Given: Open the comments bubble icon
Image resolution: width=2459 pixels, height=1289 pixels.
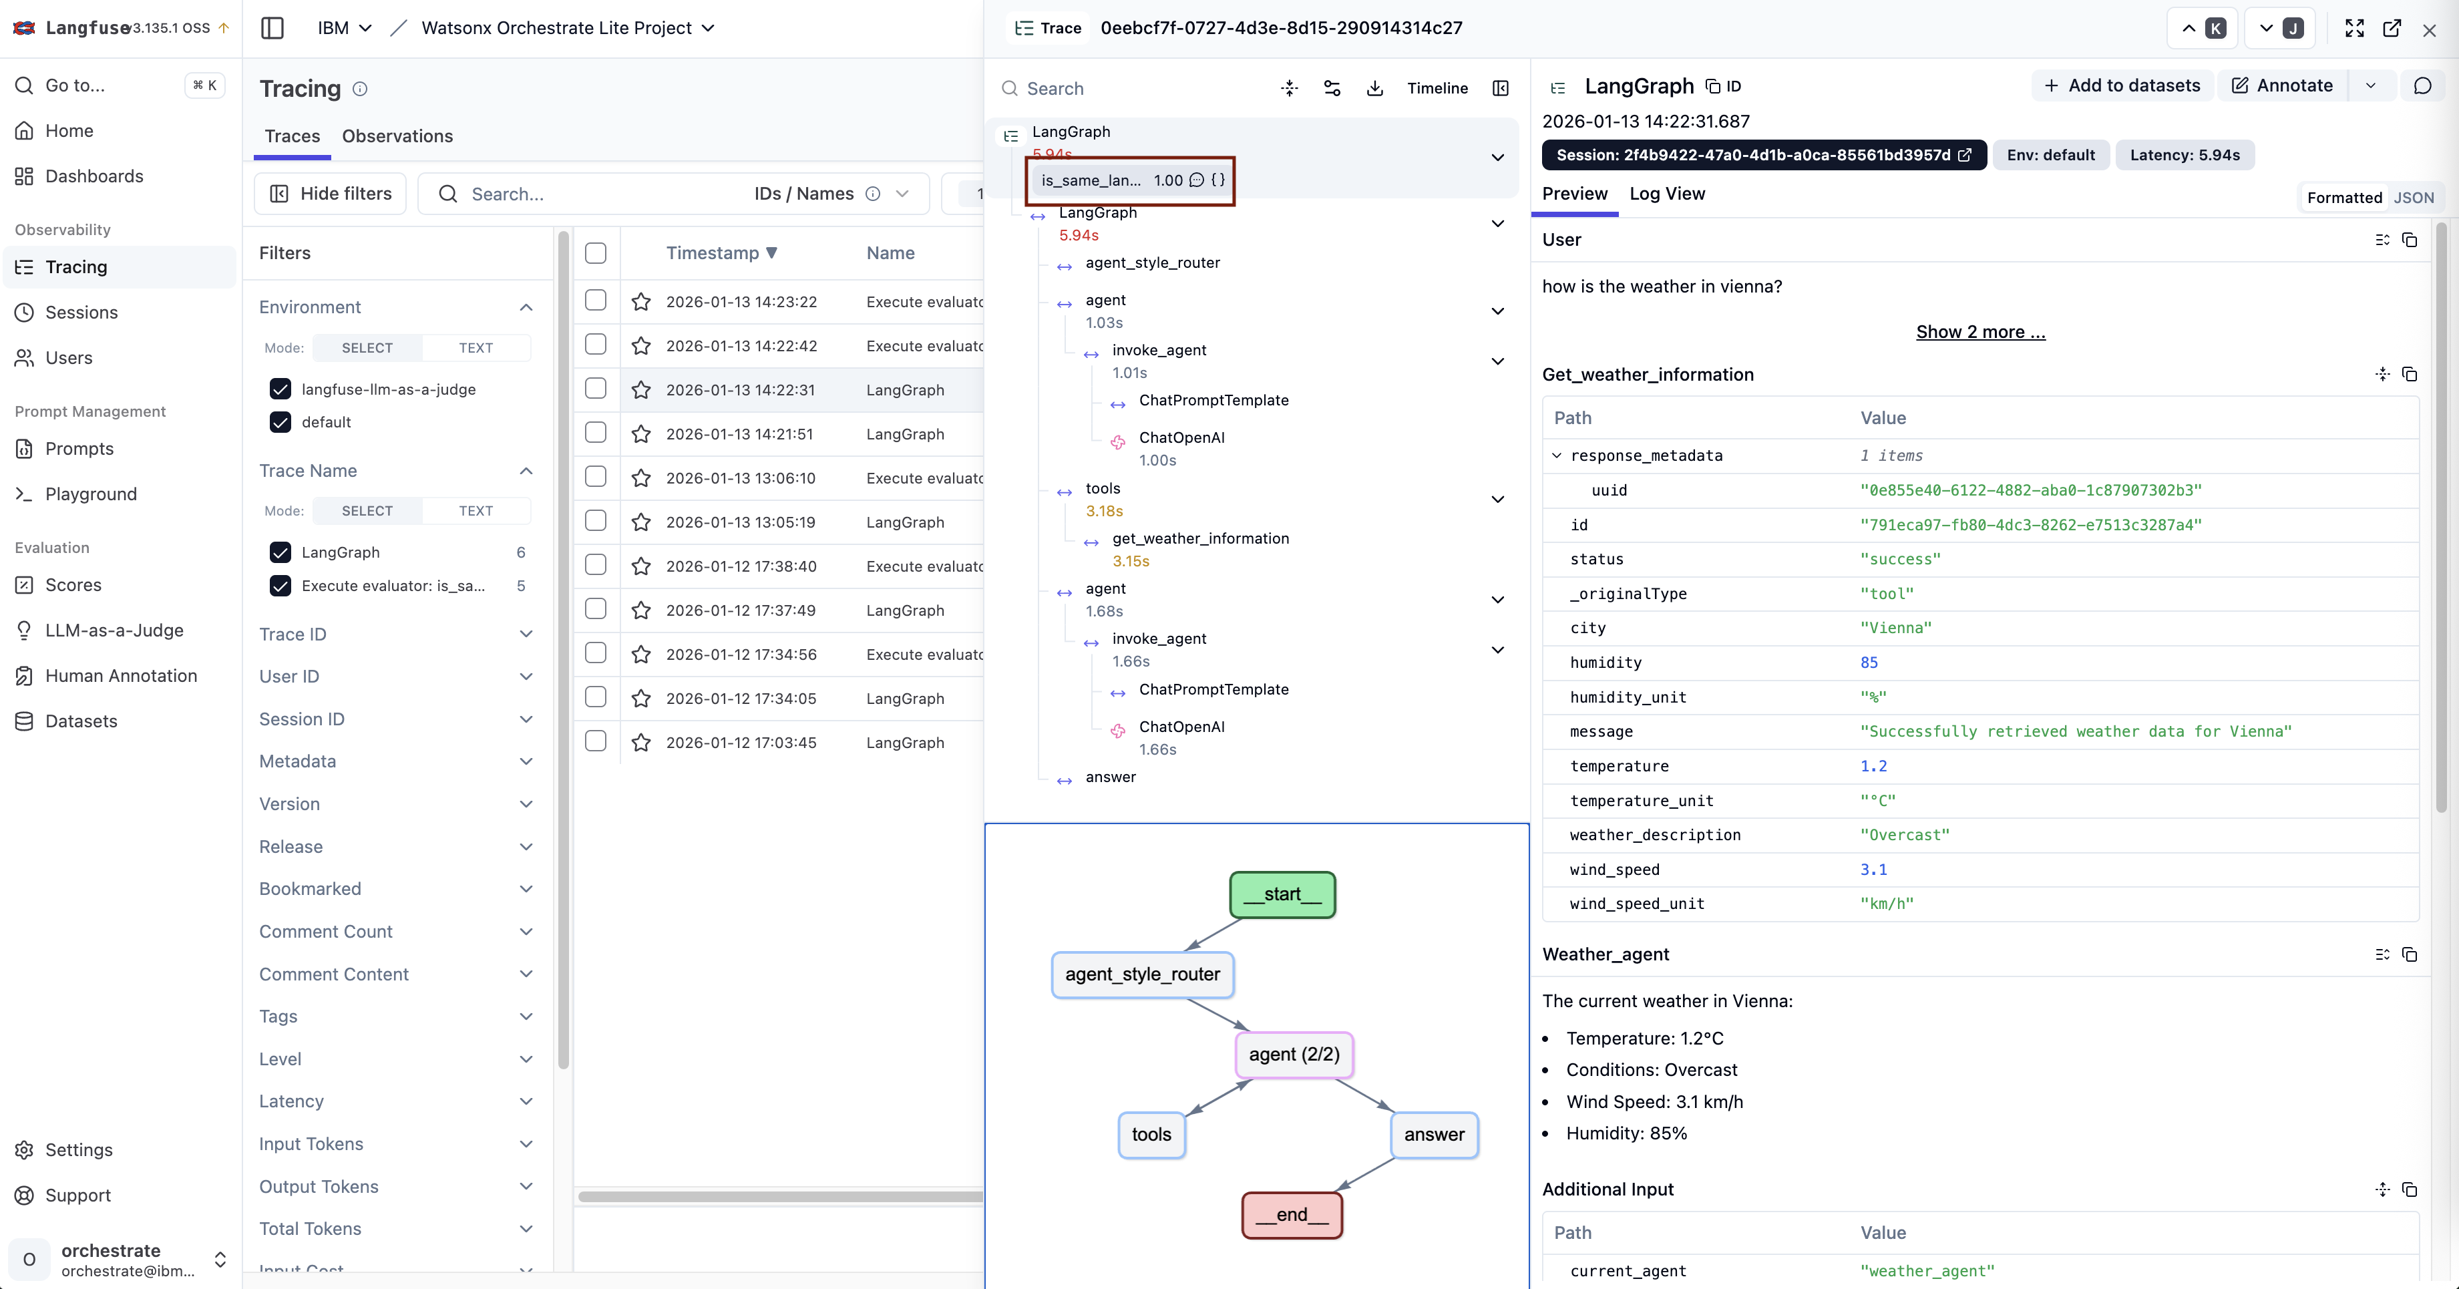Looking at the screenshot, I should pyautogui.click(x=2422, y=86).
